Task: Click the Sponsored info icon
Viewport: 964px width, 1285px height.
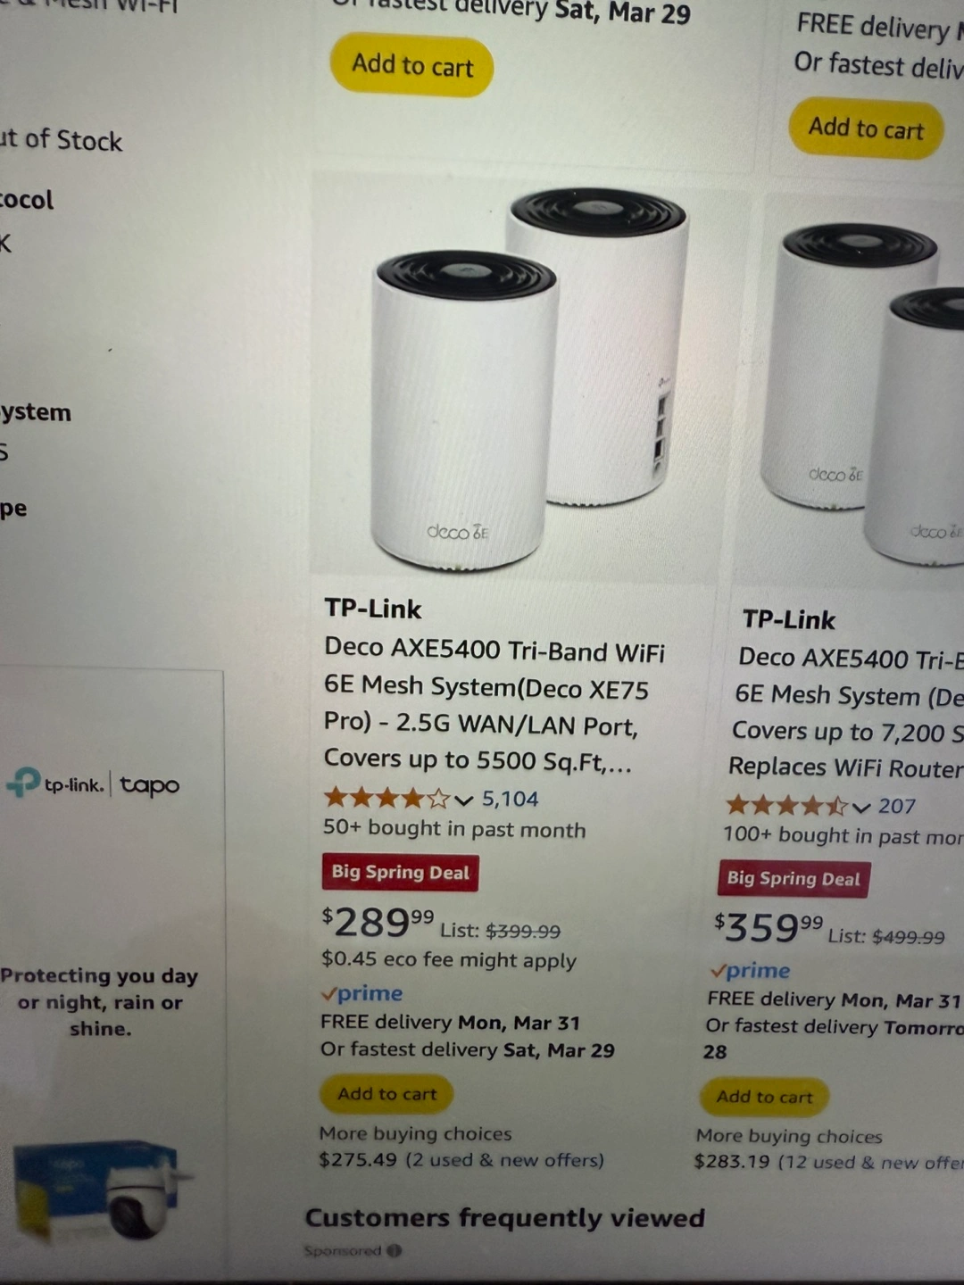Action: (394, 1251)
